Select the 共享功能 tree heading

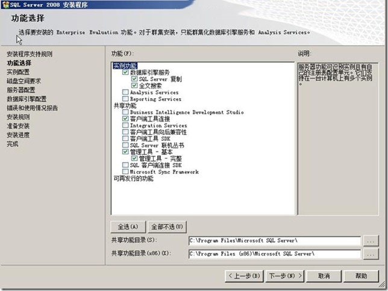[125, 105]
